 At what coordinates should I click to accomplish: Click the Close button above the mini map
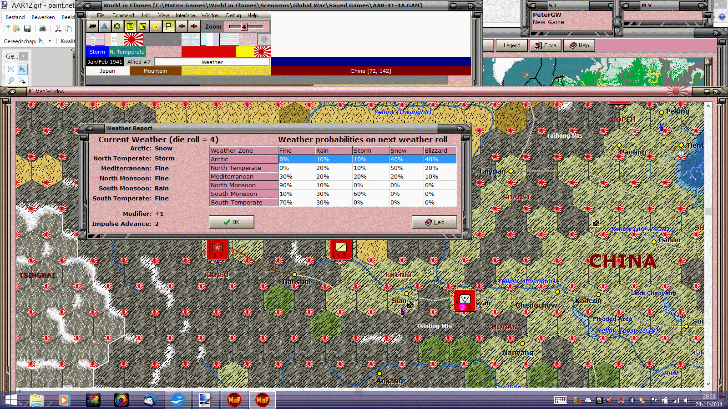(x=546, y=45)
